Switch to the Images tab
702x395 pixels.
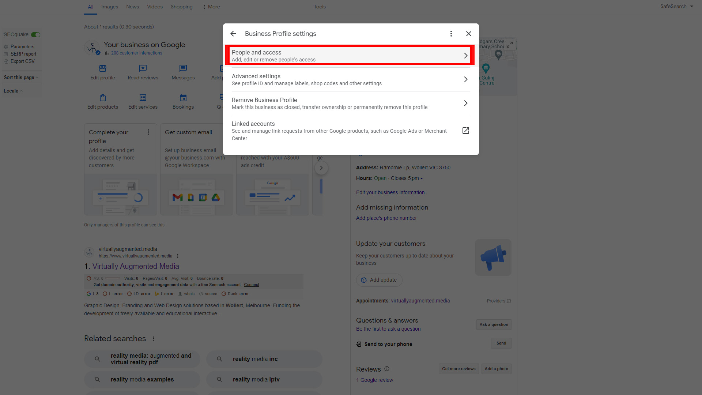pyautogui.click(x=110, y=7)
